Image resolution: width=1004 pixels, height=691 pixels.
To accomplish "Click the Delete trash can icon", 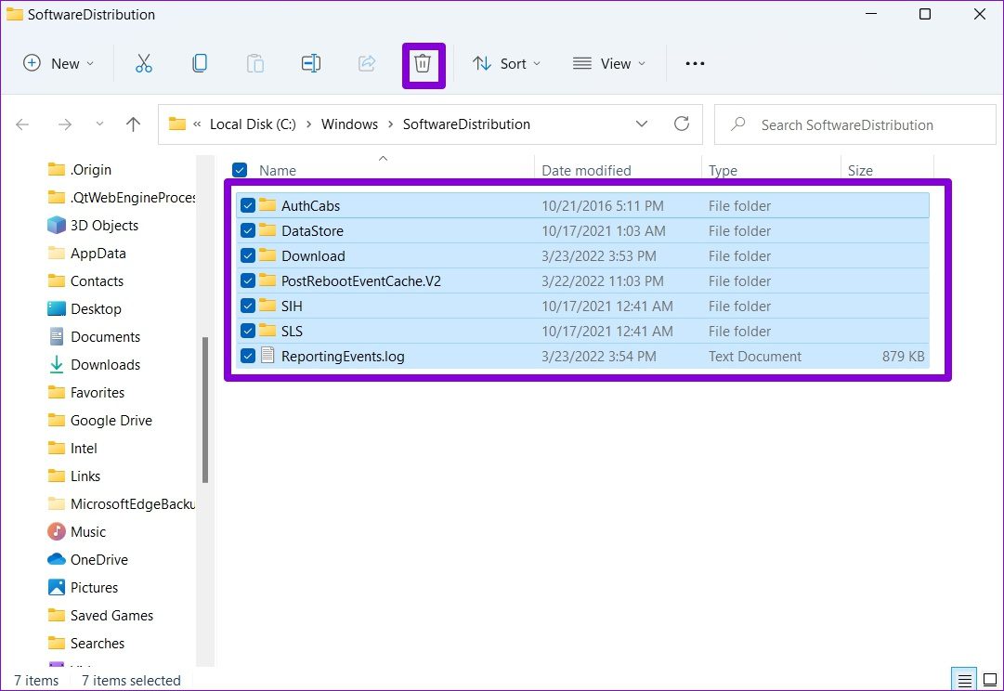I will click(x=423, y=64).
